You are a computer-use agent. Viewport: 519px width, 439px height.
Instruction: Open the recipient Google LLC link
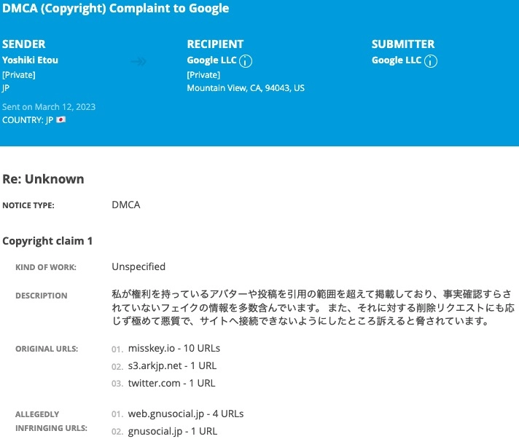(x=211, y=60)
